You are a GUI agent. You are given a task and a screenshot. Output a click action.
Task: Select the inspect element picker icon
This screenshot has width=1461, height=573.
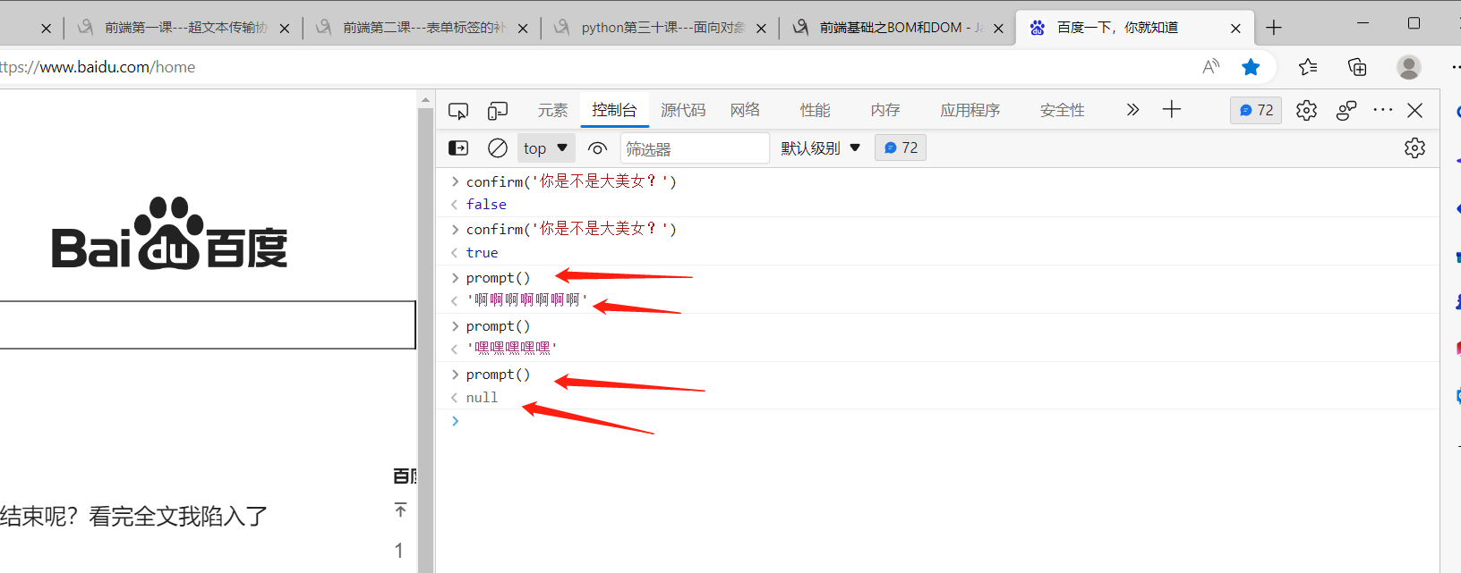click(x=458, y=111)
